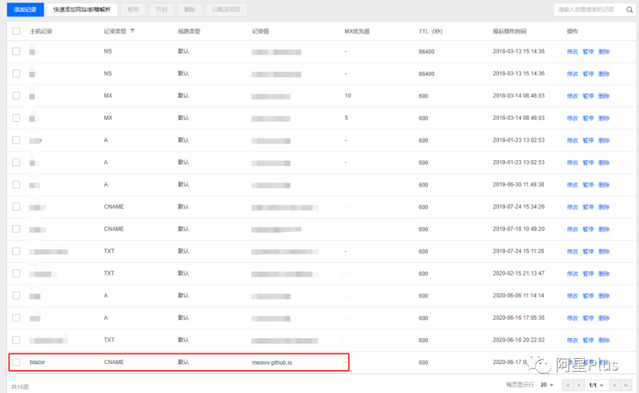Click 删除 in 2020-06-06 11:14:14 row
639x393 pixels.
tap(604, 295)
